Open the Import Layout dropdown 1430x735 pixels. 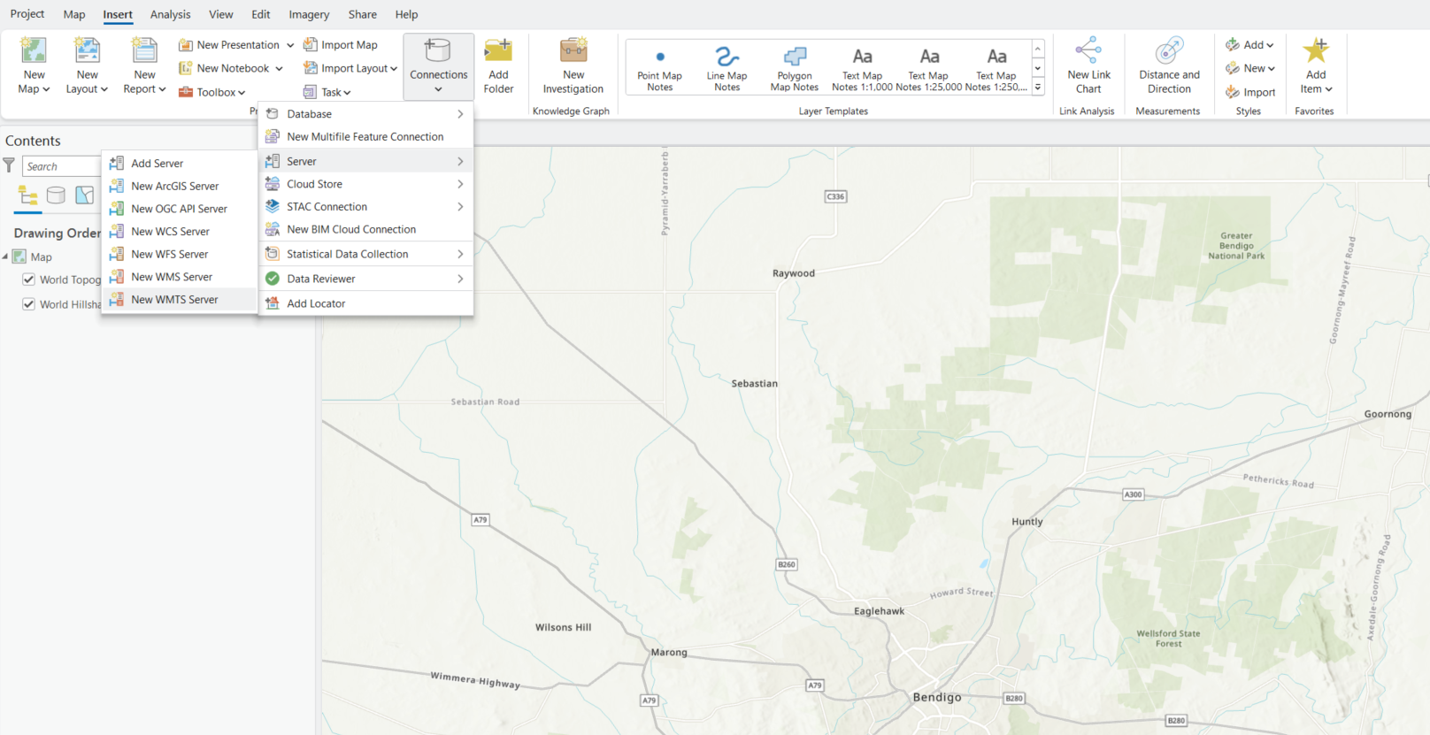[350, 68]
